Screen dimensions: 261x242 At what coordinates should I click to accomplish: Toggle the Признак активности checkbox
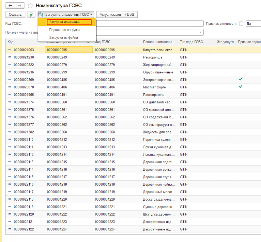(x=241, y=23)
